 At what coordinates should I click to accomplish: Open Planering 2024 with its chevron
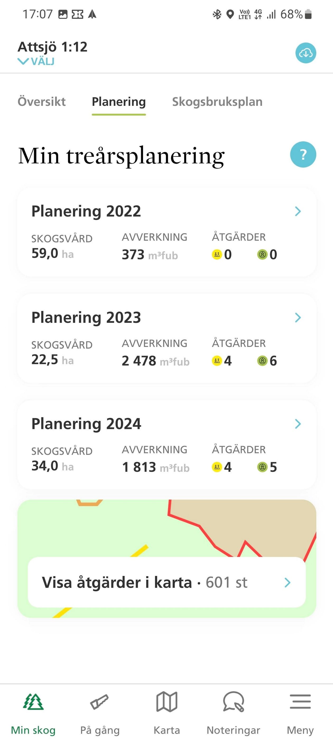pyautogui.click(x=298, y=424)
